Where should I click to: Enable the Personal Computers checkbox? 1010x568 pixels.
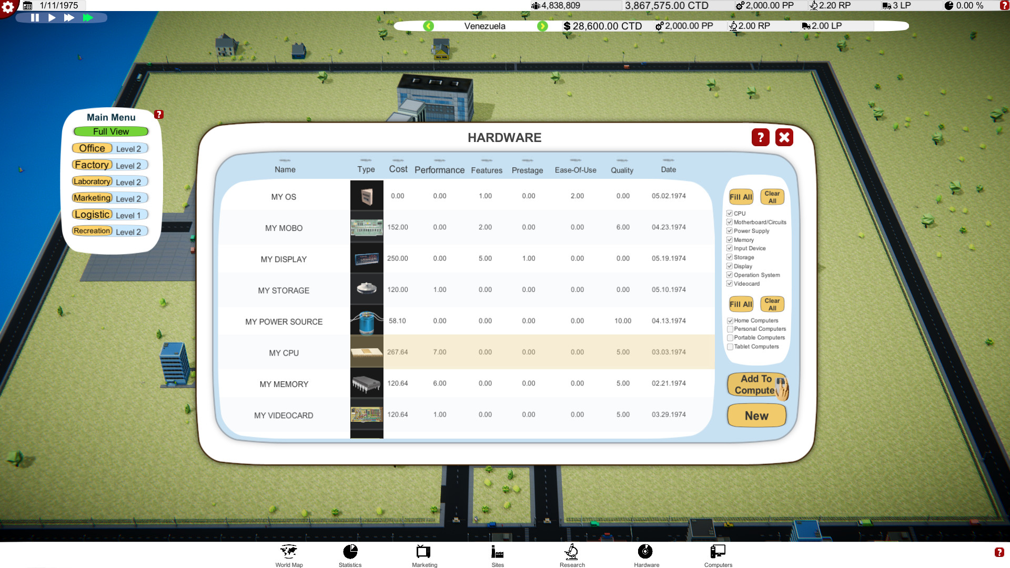click(730, 329)
